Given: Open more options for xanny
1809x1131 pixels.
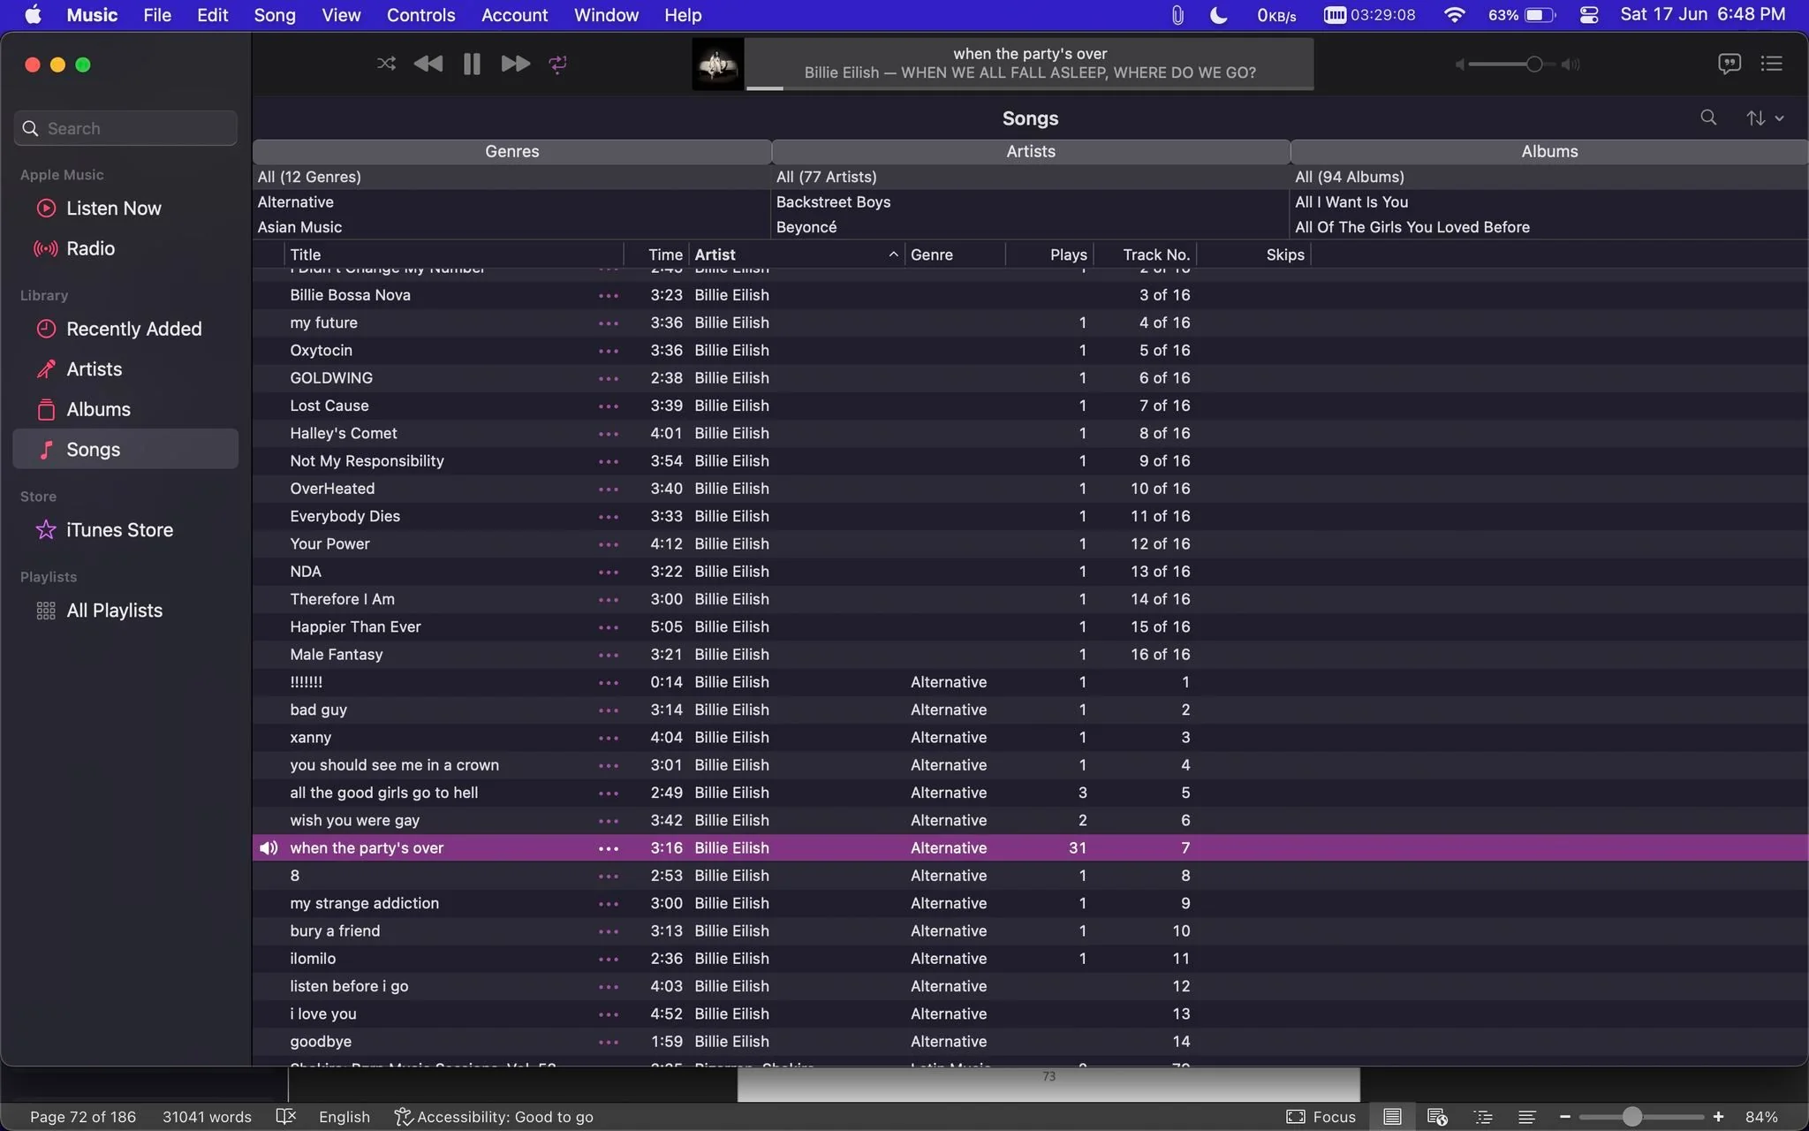Looking at the screenshot, I should tap(609, 738).
